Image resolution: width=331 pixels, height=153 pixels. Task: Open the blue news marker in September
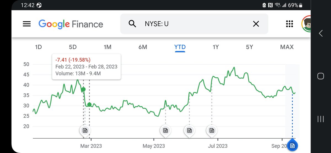tap(292, 146)
